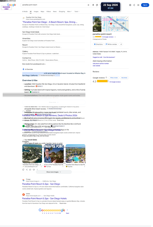Click the Directions button
The height and width of the screenshot is (227, 153).
98,44
